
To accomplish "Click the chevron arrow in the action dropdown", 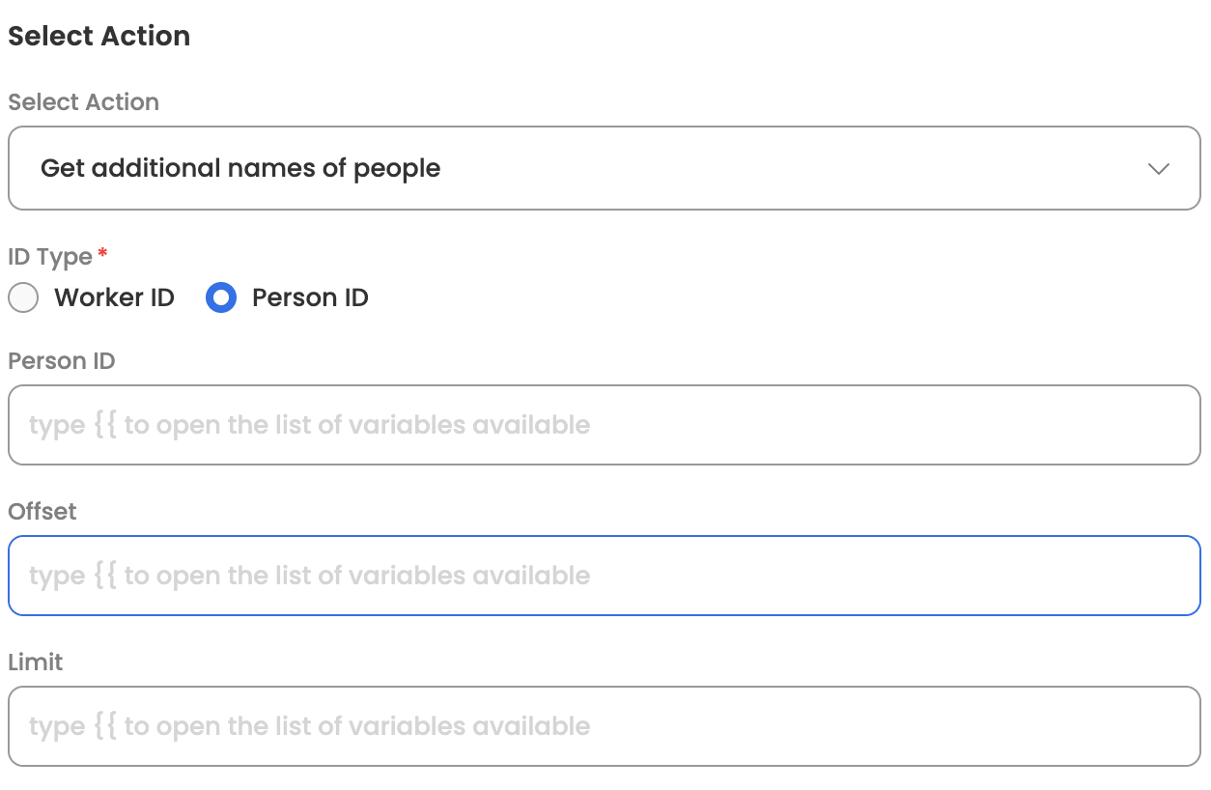I will click(x=1158, y=169).
